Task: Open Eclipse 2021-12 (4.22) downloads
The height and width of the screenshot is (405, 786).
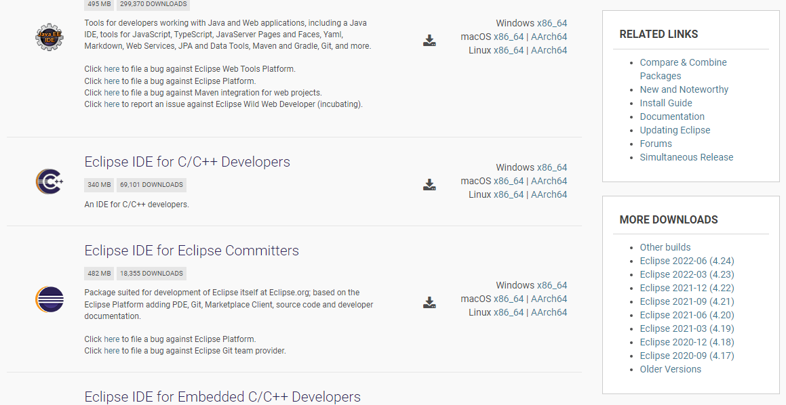Action: coord(687,287)
